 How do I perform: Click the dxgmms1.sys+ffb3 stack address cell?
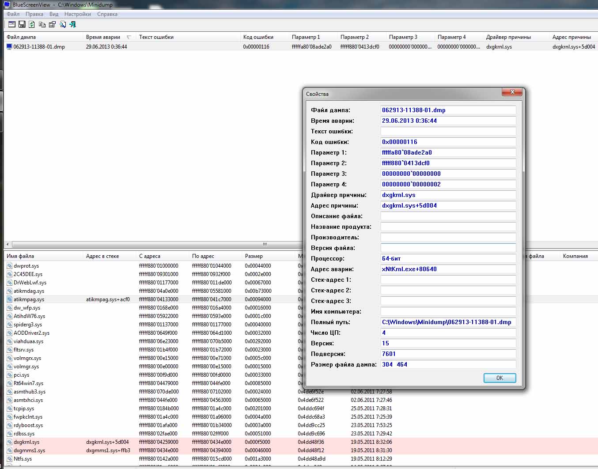pos(107,450)
